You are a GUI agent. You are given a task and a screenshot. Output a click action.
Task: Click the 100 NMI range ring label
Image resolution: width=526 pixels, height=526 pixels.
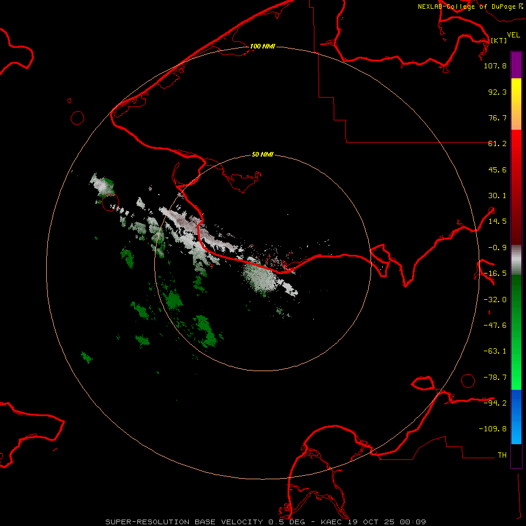262,46
